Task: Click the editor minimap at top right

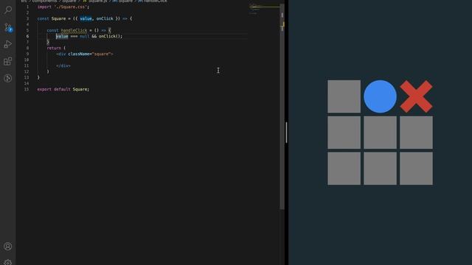Action: 264,9
